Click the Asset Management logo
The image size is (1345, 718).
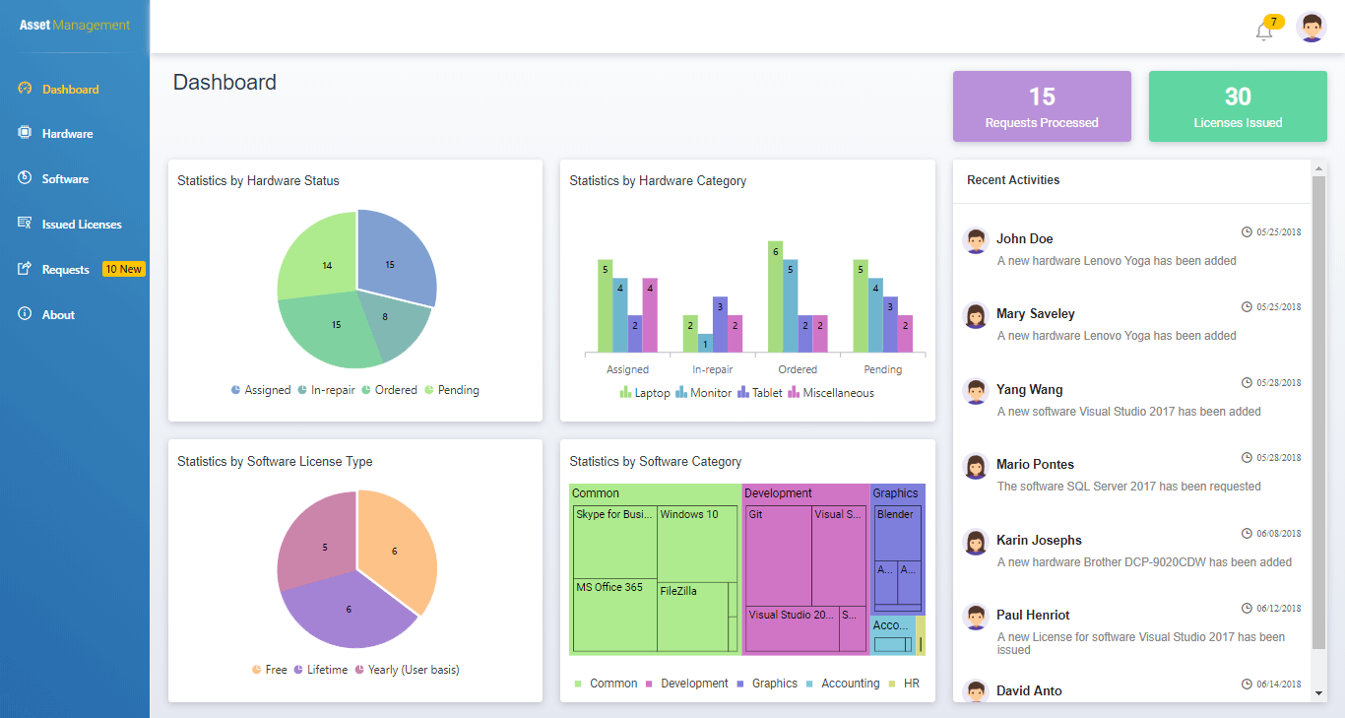(75, 26)
